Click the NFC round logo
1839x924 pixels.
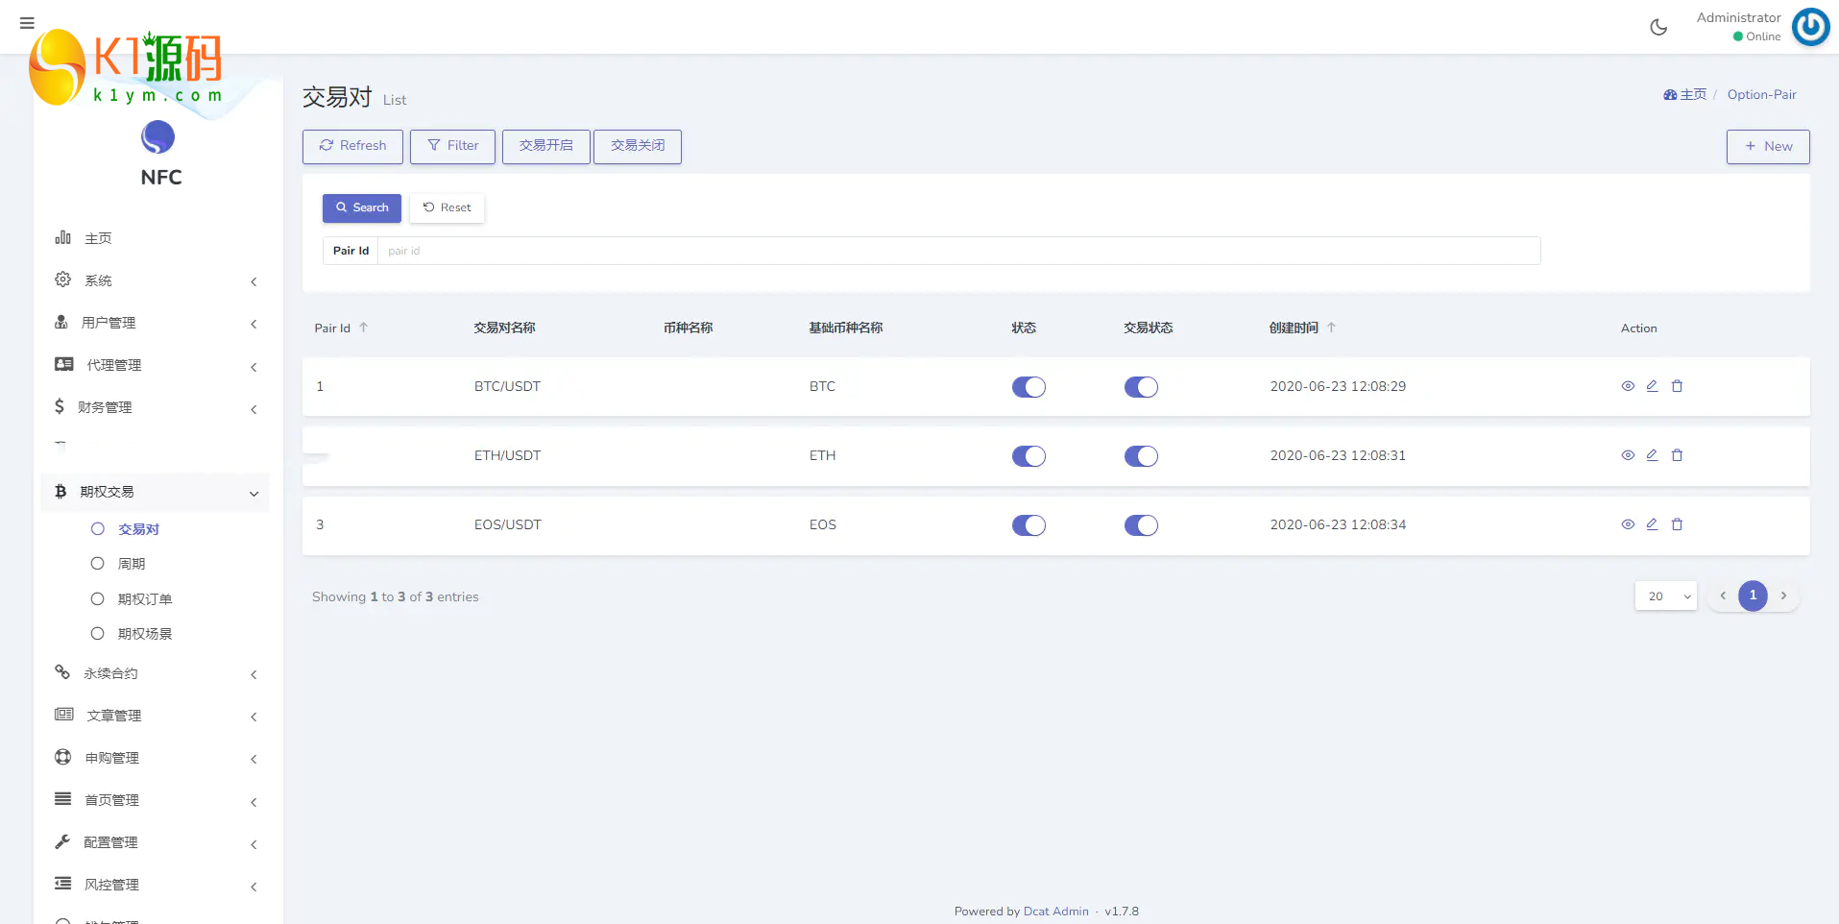[x=157, y=137]
